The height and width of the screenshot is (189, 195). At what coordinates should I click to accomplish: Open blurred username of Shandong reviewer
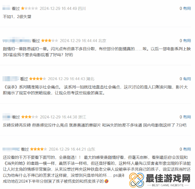coord(11,149)
